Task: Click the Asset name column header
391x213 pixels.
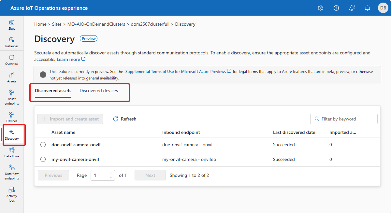Action: pyautogui.click(x=63, y=132)
